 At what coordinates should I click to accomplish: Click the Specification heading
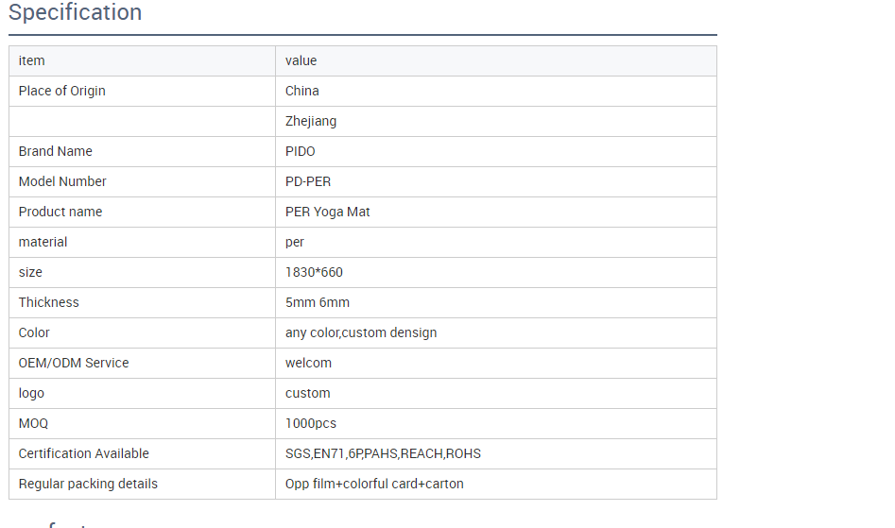click(x=76, y=13)
